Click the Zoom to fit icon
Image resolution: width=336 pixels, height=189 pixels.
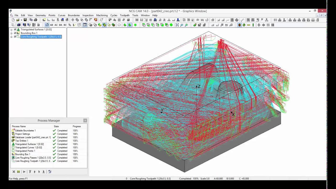(x=177, y=25)
